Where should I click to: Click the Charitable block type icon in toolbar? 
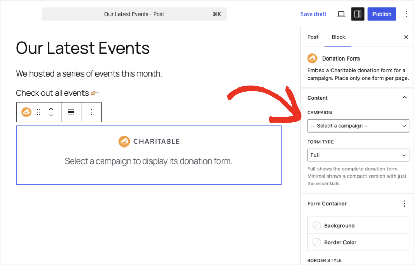26,112
